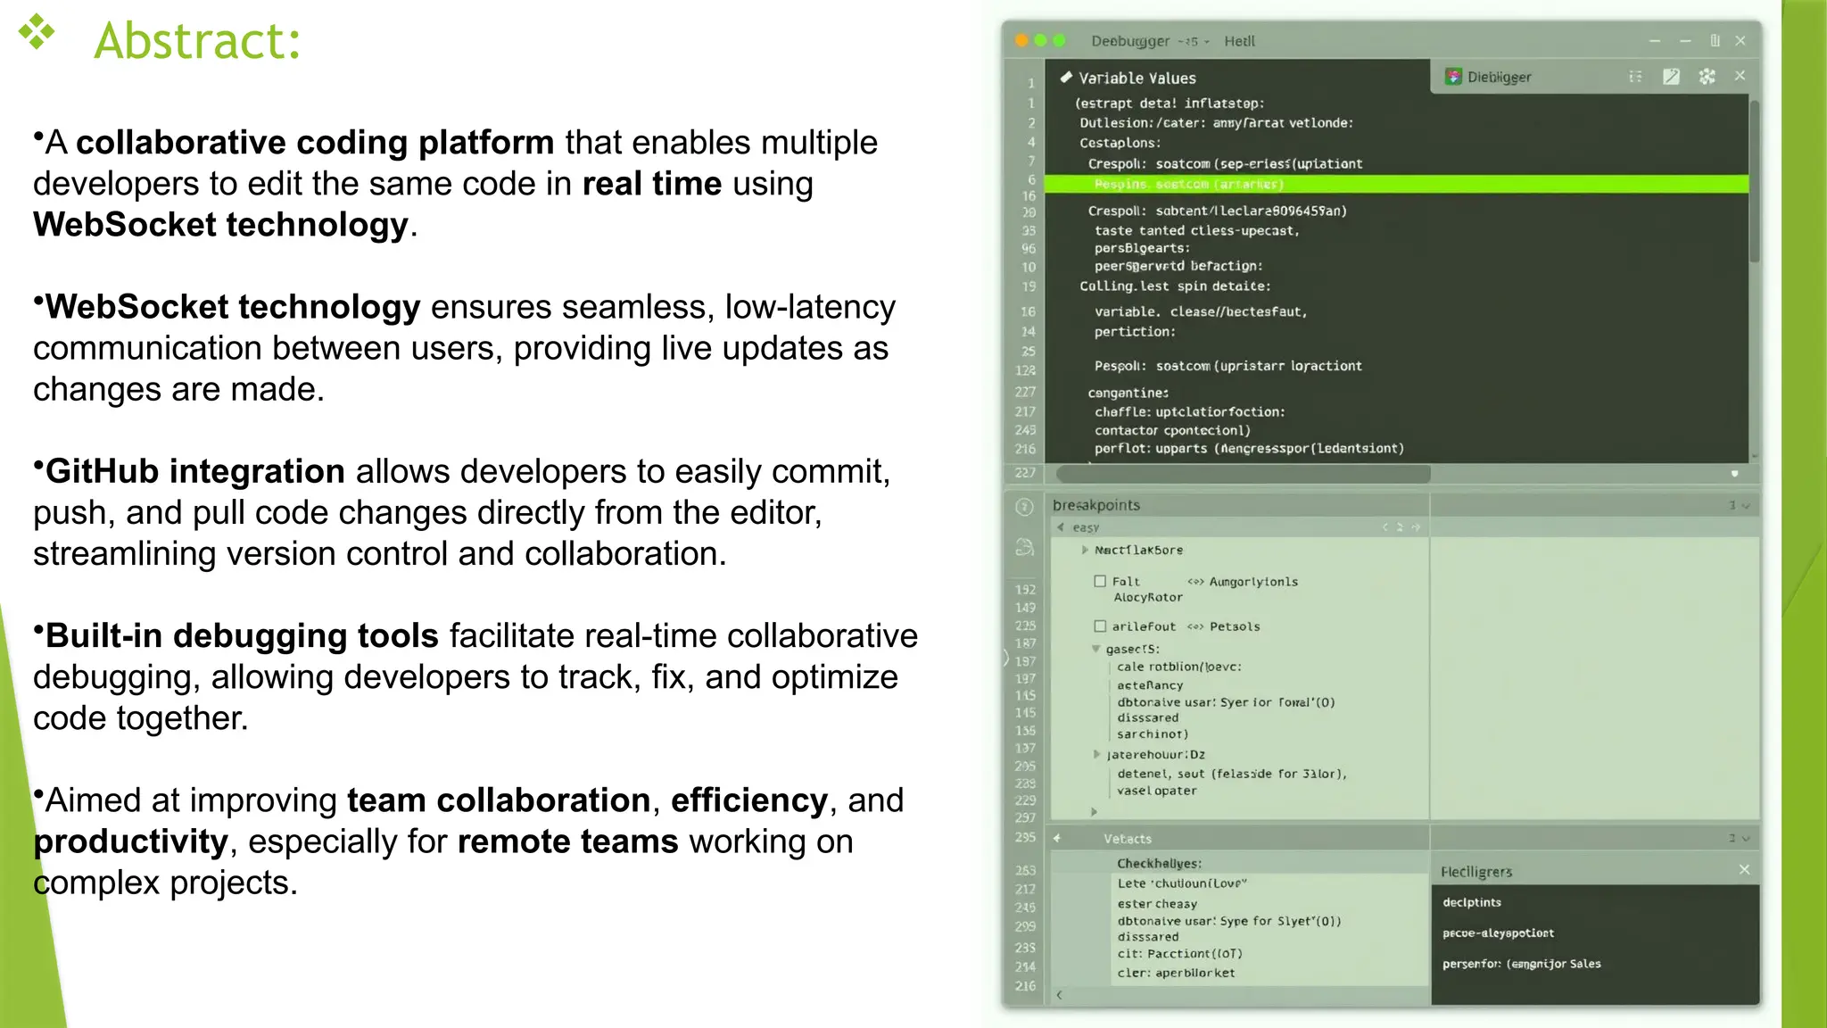Click the edit pencil icon in the Diebligger toolbar
The height and width of the screenshot is (1028, 1827).
(1671, 77)
